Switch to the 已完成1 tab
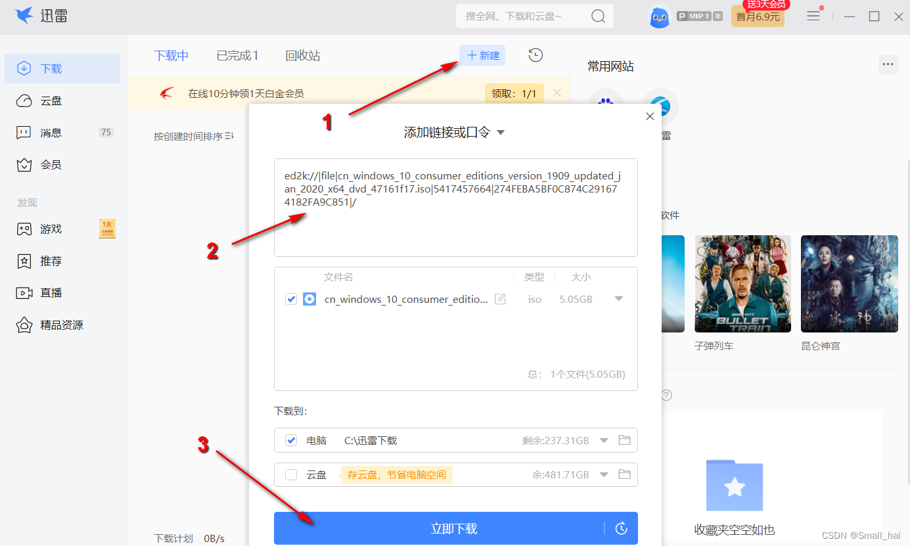Viewport: 910px width, 546px height. click(x=237, y=56)
